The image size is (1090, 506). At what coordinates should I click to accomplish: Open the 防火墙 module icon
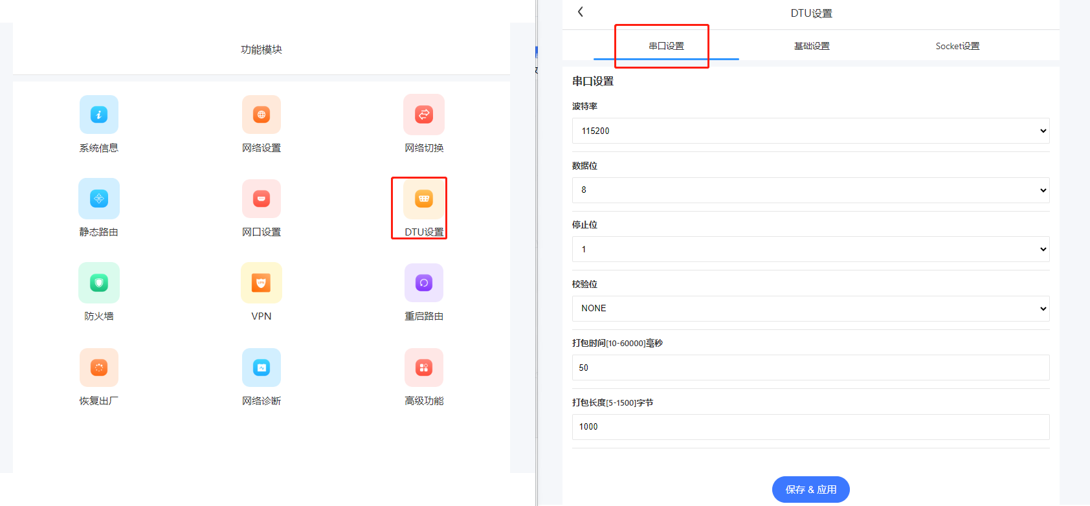[99, 283]
